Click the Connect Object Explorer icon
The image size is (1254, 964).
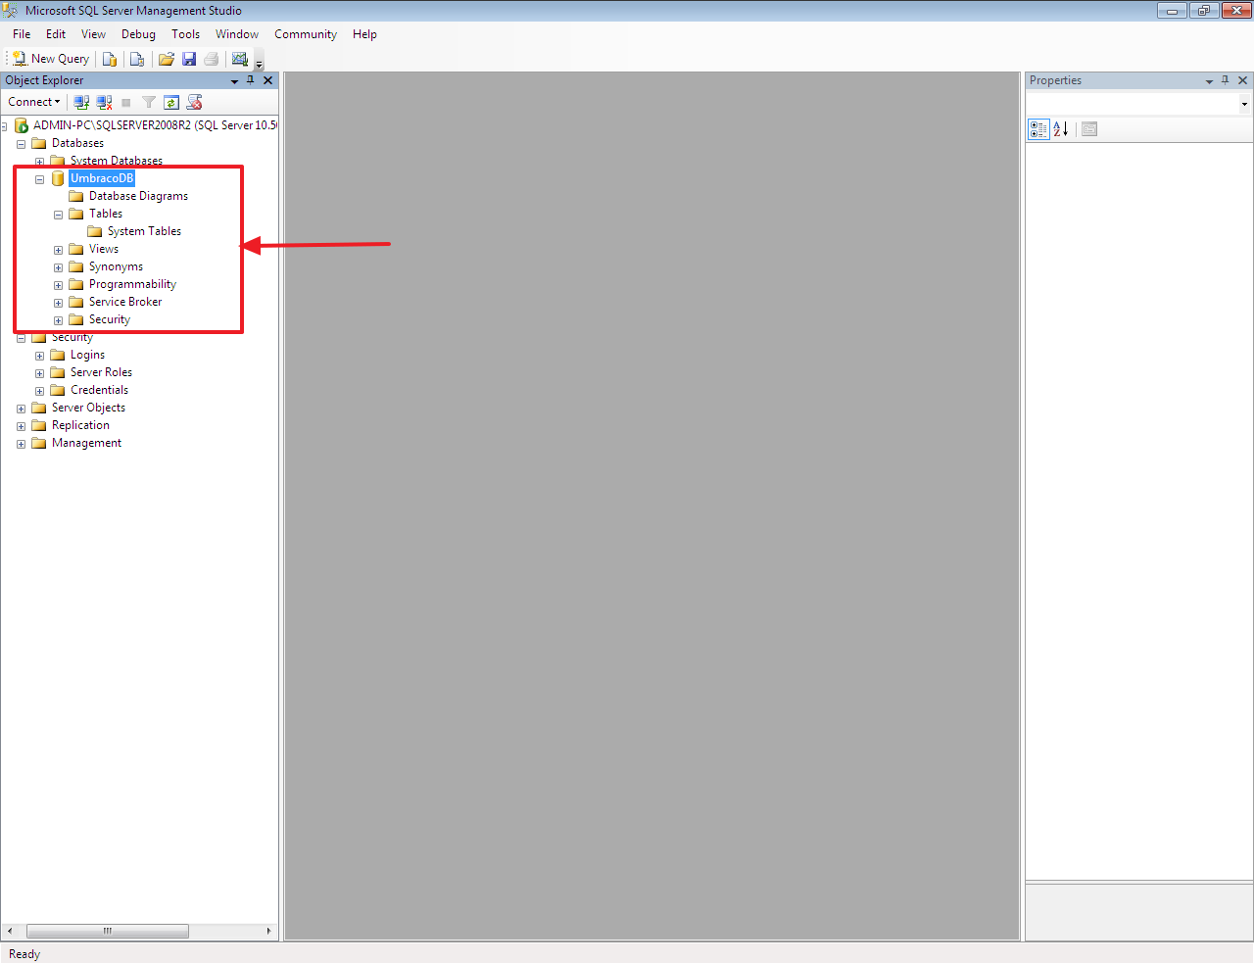point(81,102)
